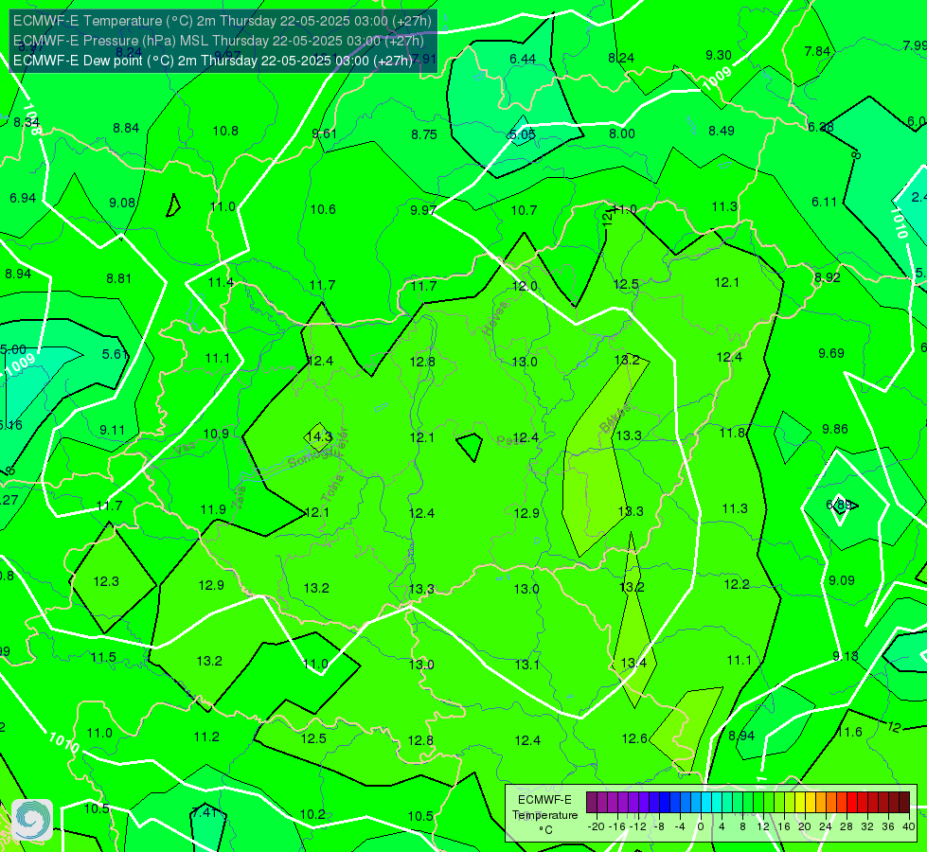
Task: Click the 14.3 temperature value
Action: pyautogui.click(x=319, y=437)
